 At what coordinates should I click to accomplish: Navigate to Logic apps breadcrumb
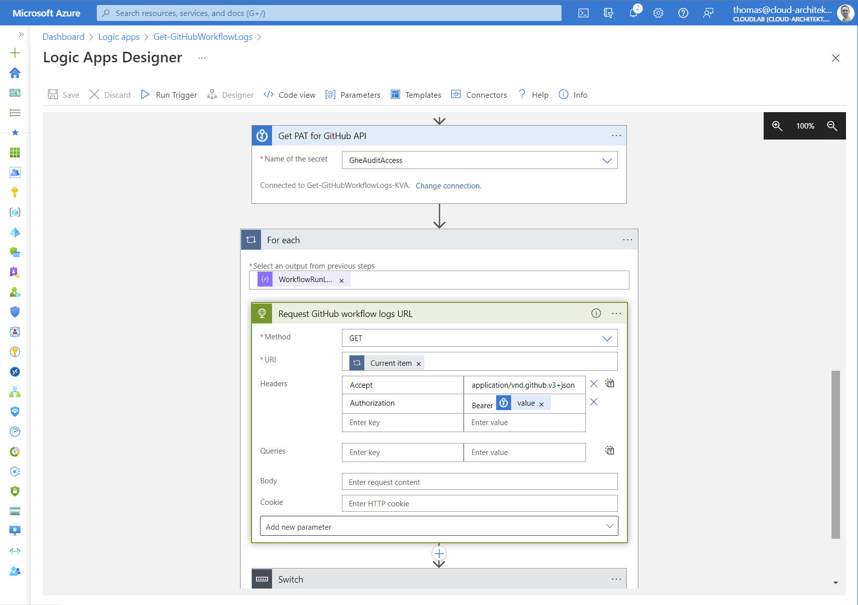[x=119, y=37]
